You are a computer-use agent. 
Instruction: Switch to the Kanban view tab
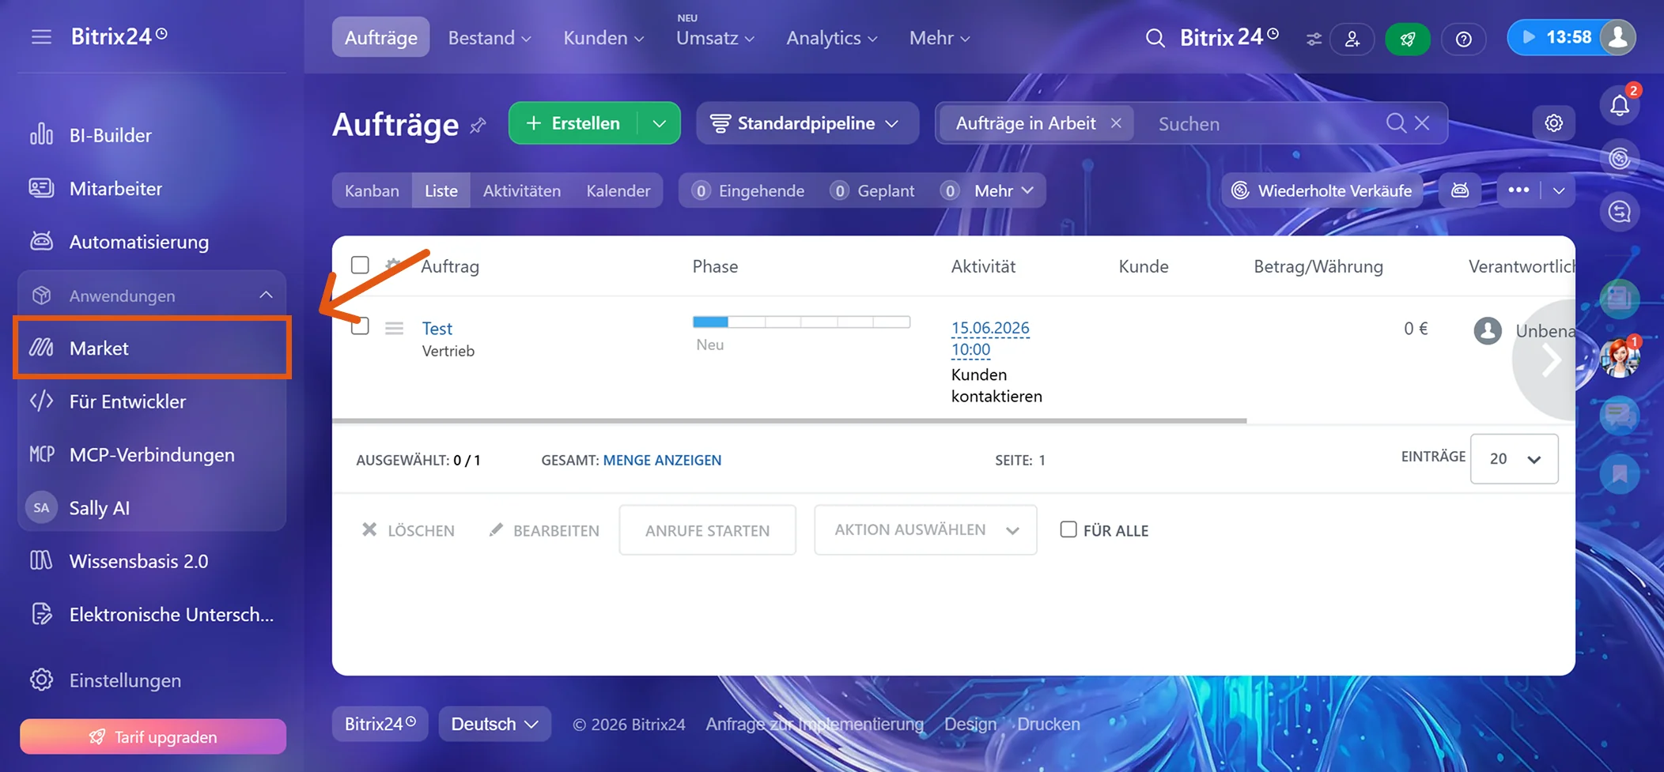pos(372,190)
